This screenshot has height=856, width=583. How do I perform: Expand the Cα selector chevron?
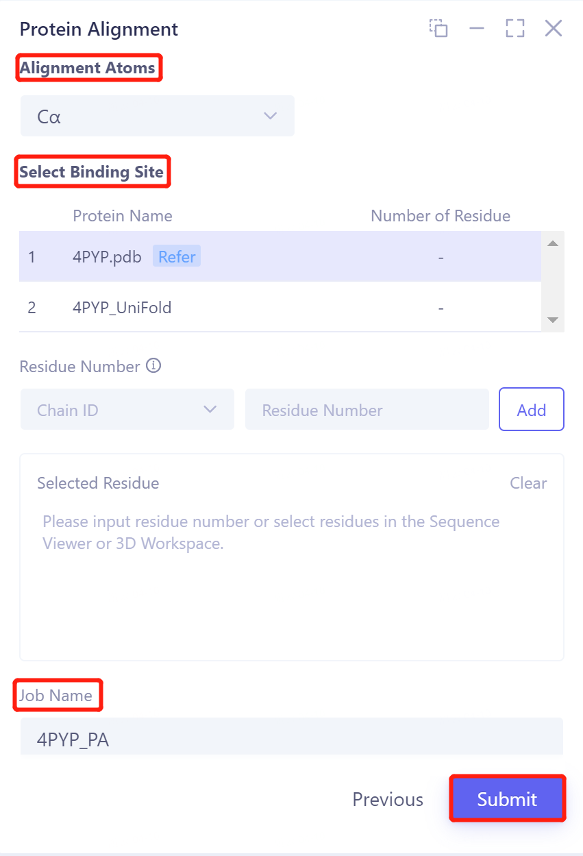270,116
